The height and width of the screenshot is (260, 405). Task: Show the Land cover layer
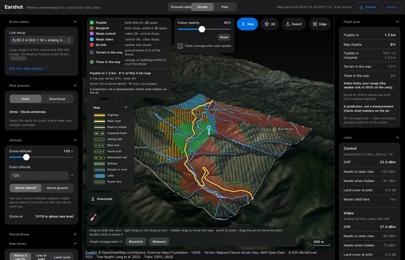62,257
